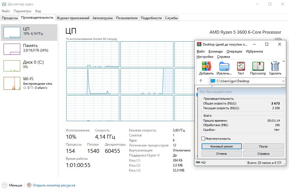
Task: Switch to the Процессы tab
Action: click(10, 18)
